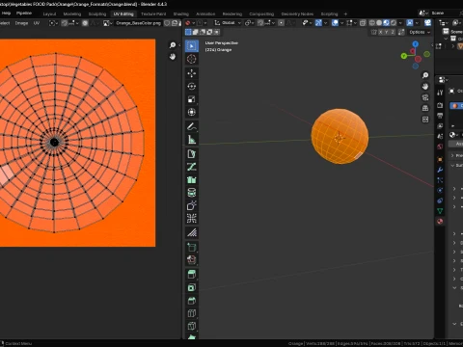
Task: Click the 3D viewport pan hand icon
Action: pos(425,87)
